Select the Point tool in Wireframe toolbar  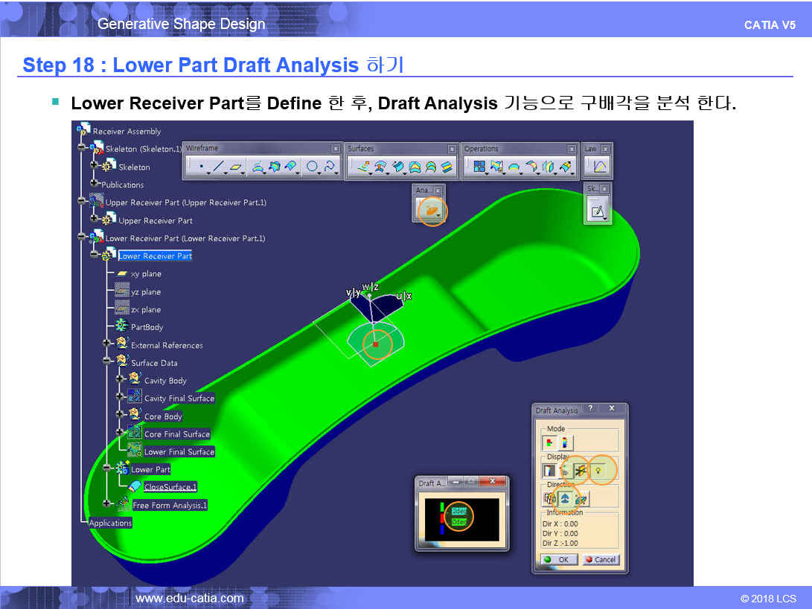[200, 167]
